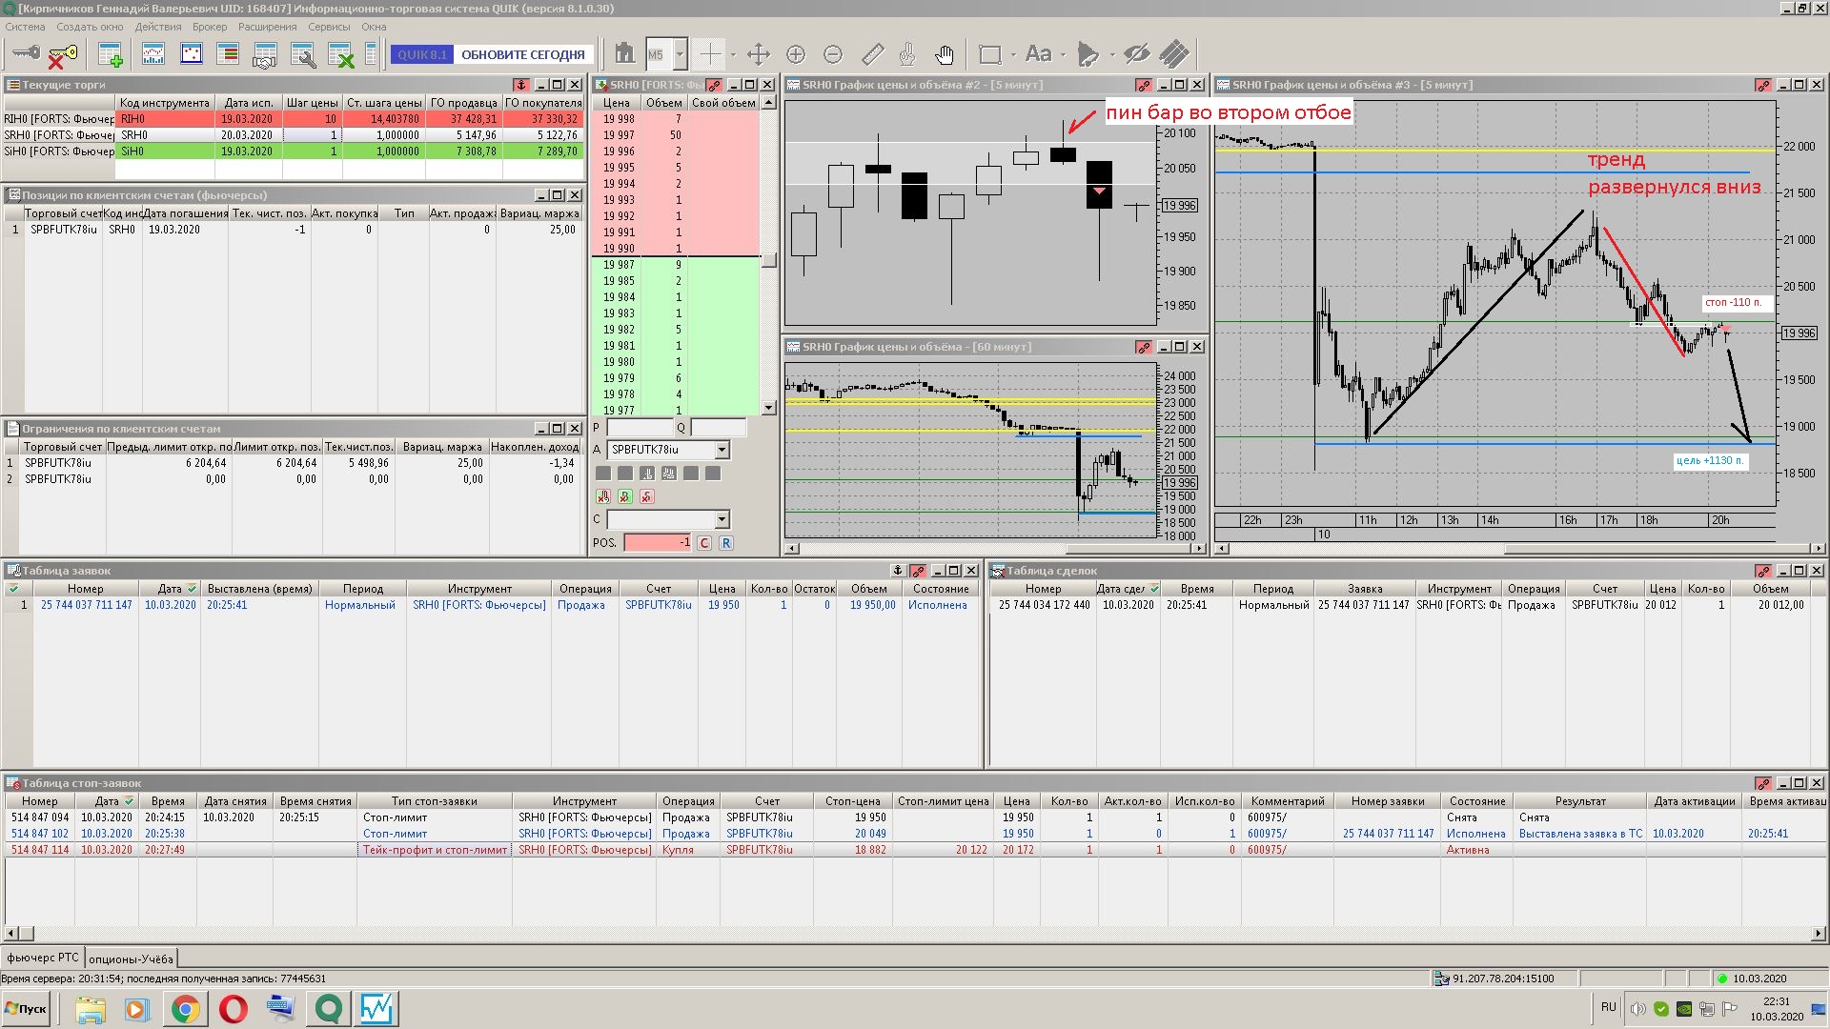Click the cancel sell orders S icon

[647, 496]
